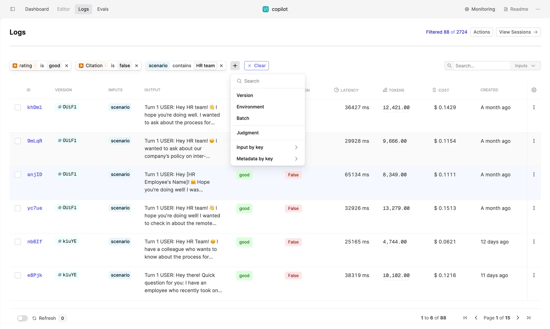The height and width of the screenshot is (329, 550).
Task: Click the filter menu Search field
Action: 268,81
